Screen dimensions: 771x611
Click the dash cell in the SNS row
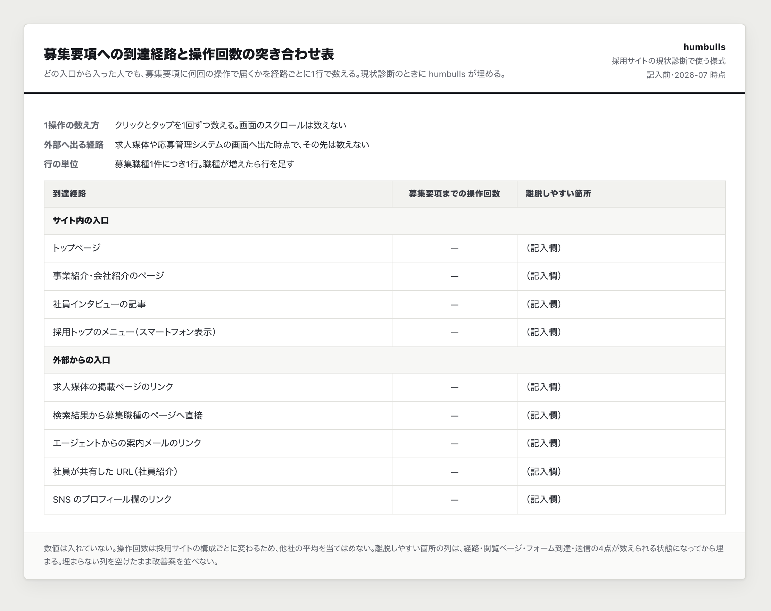click(455, 500)
